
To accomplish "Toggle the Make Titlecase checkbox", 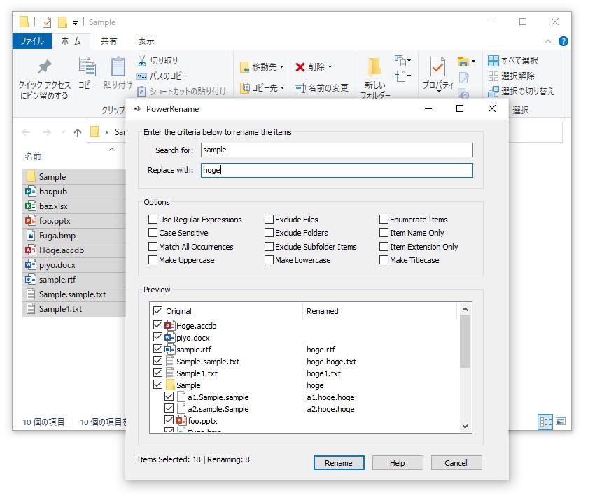I will [384, 260].
